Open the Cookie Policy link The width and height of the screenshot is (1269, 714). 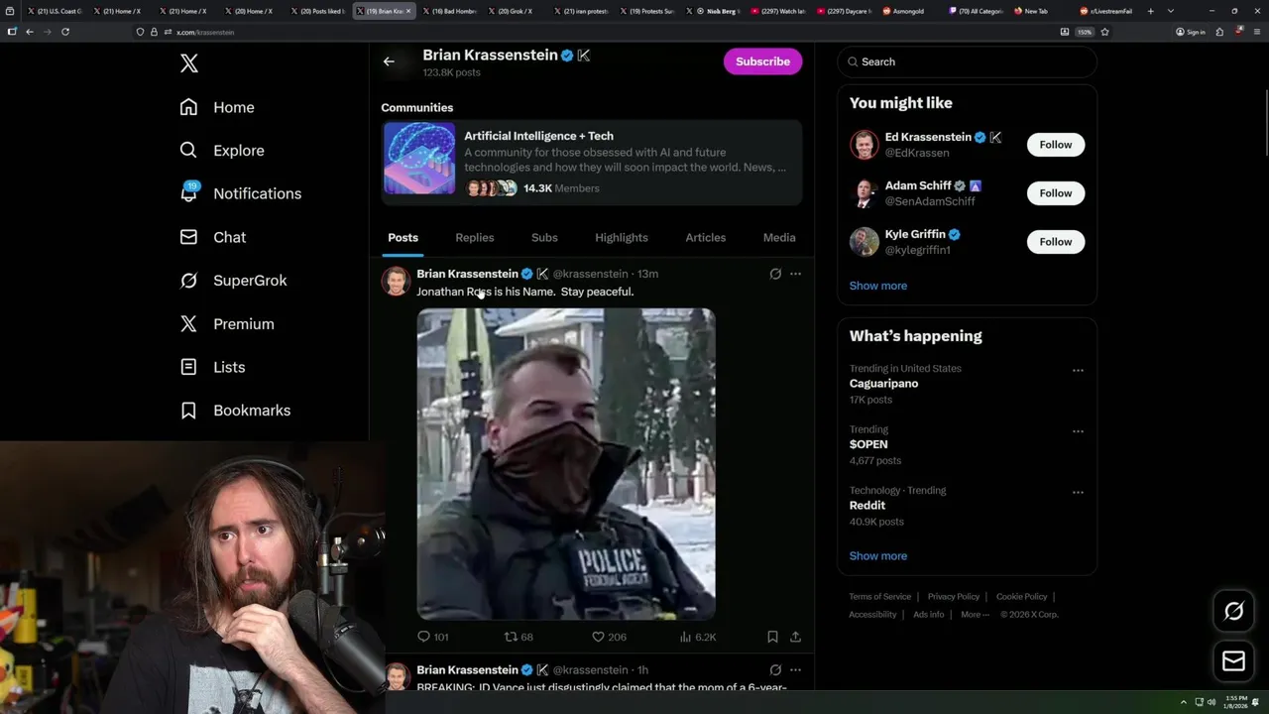pos(1021,597)
